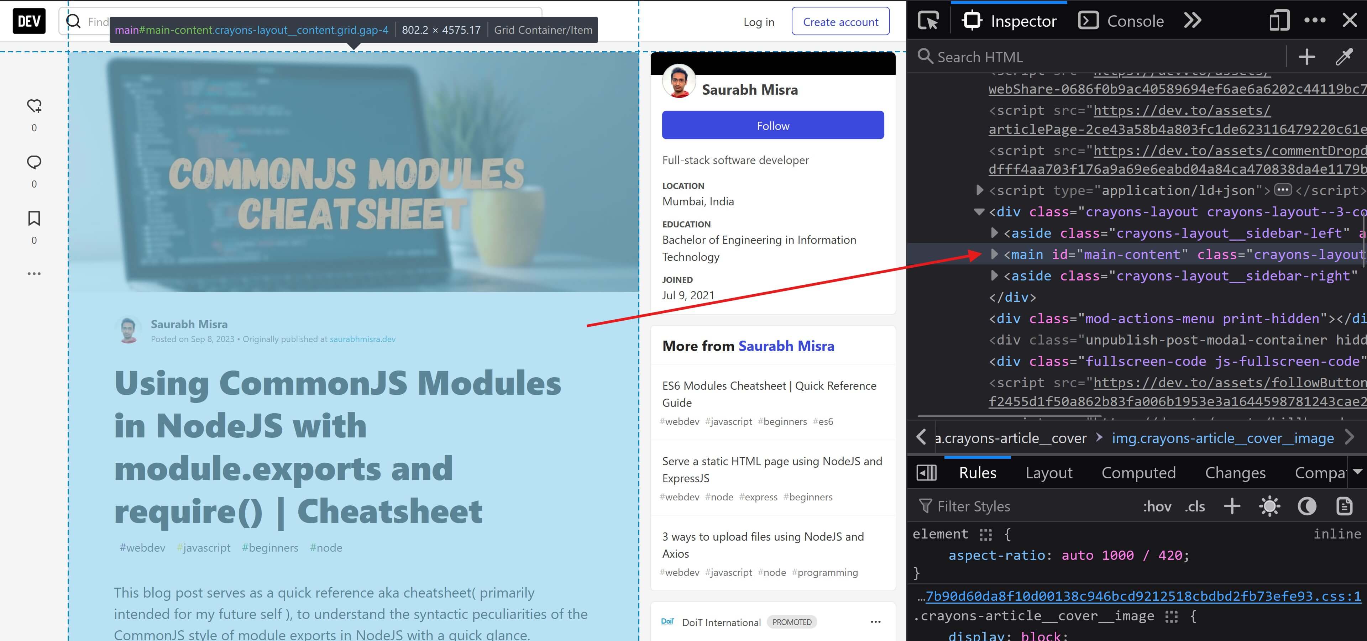Image resolution: width=1367 pixels, height=641 pixels.
Task: Jump to comments via speech bubble icon
Action: coord(34,162)
